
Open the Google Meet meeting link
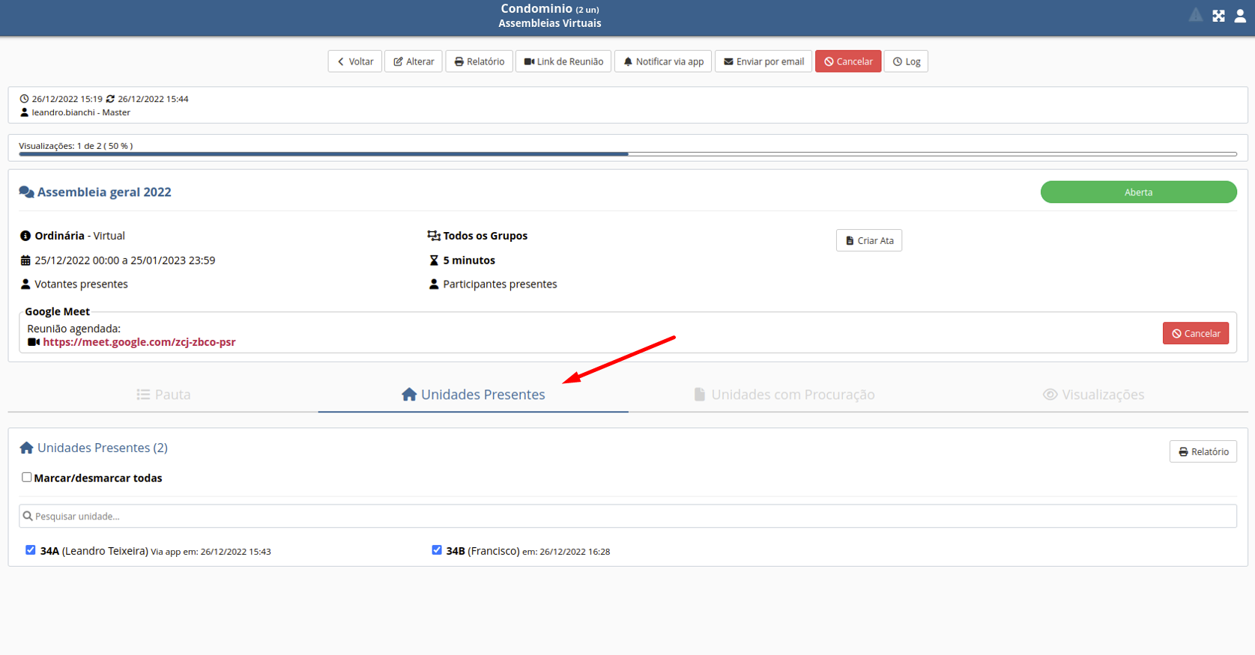tap(139, 342)
